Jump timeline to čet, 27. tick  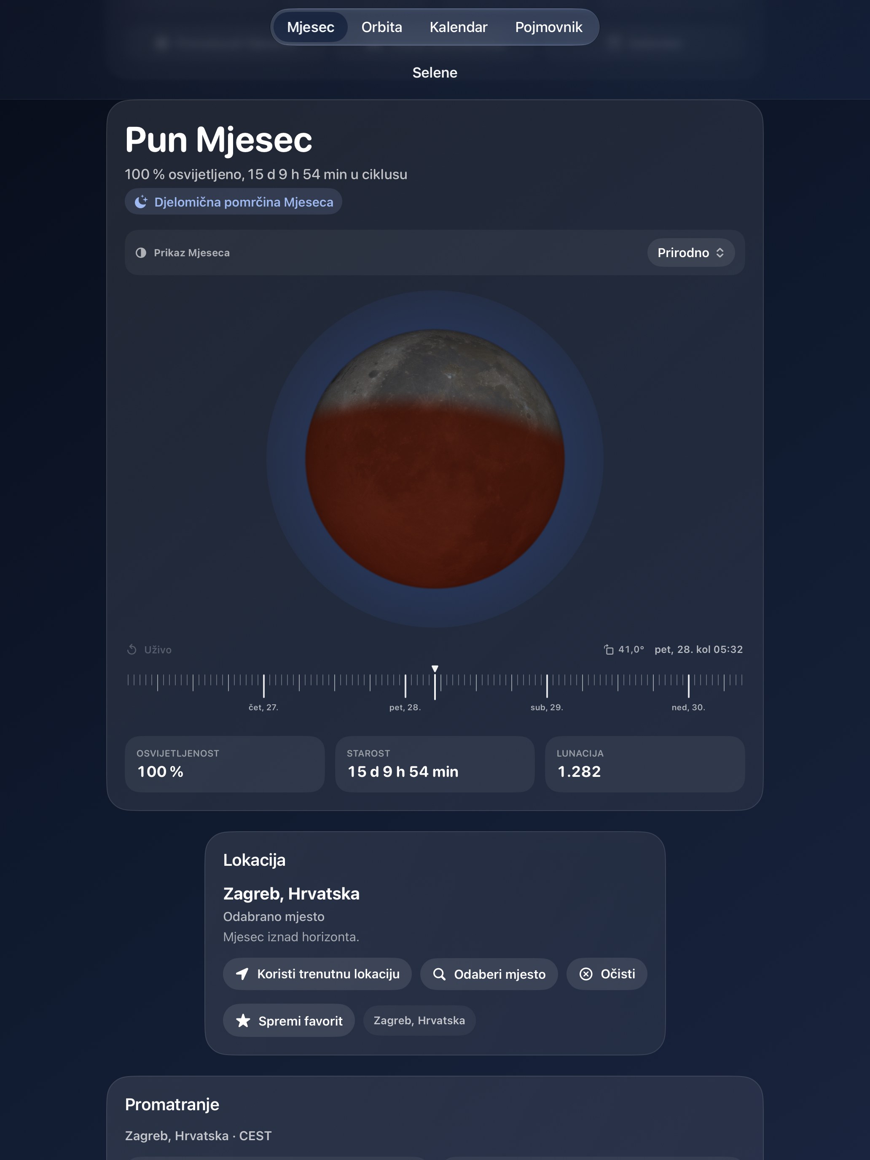(263, 686)
